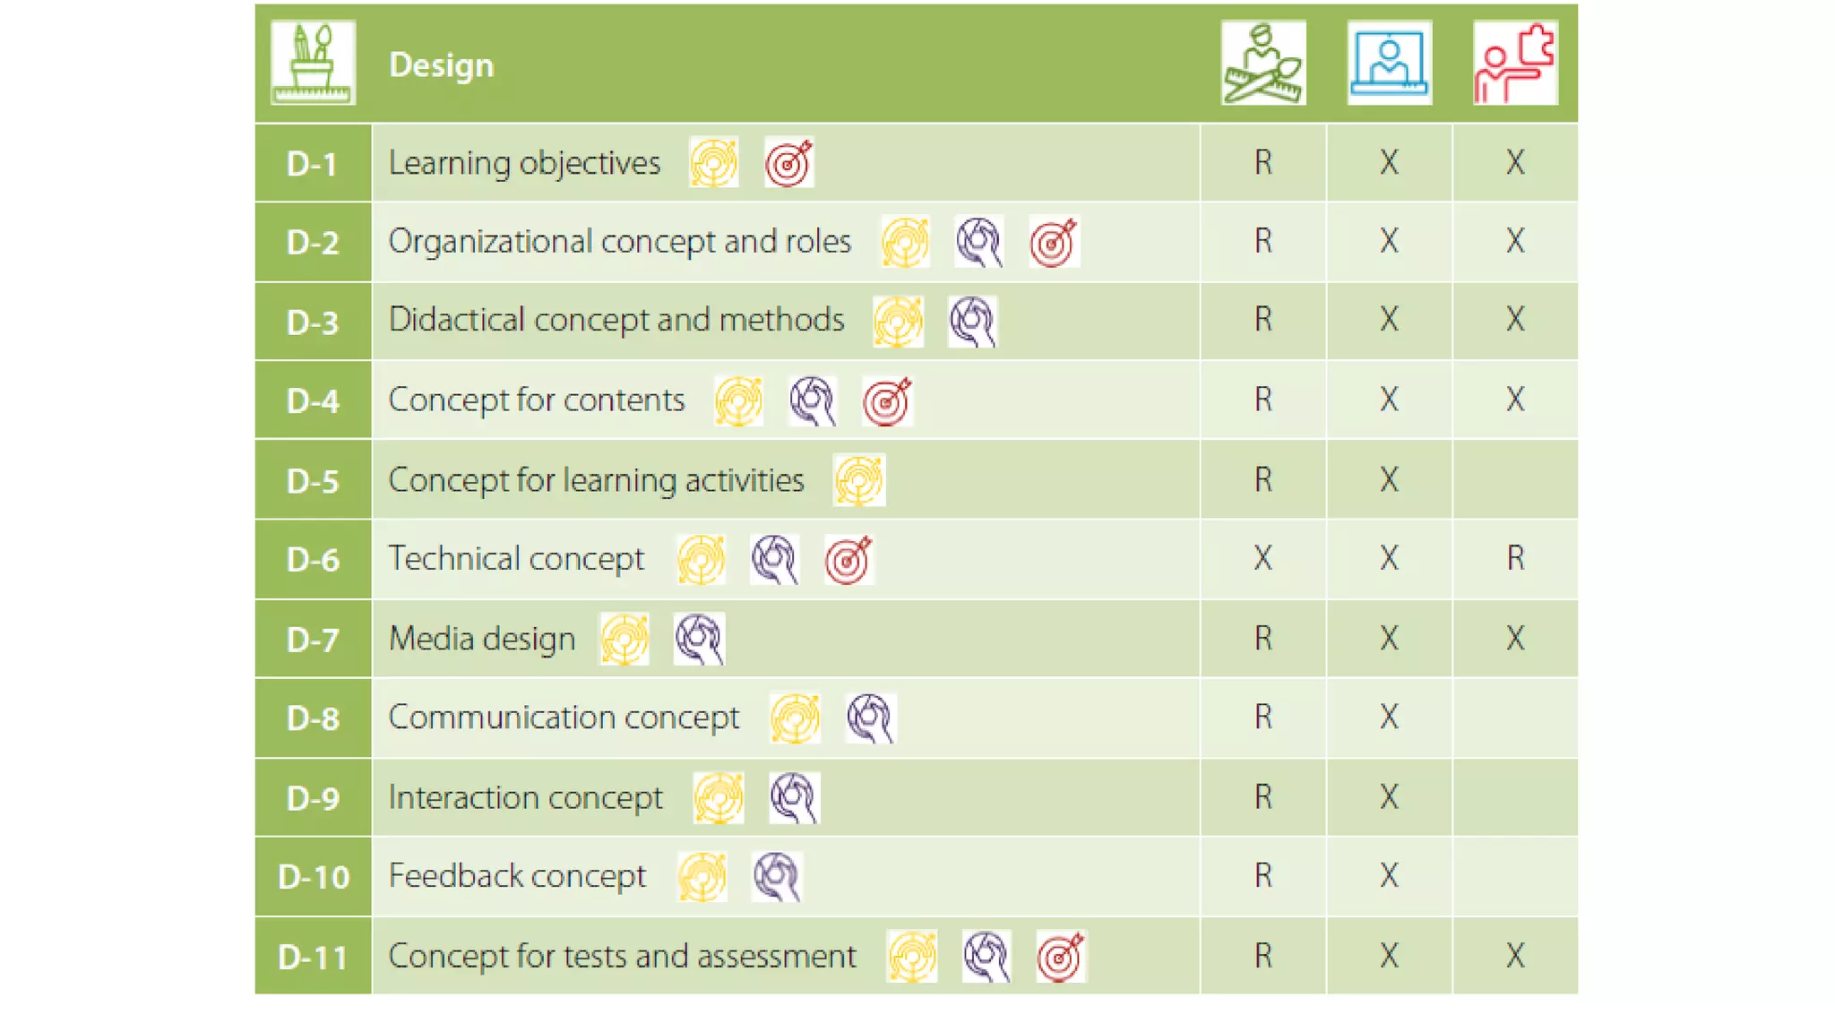Click red target icon in Technical concept row
1835x1032 pixels.
click(x=849, y=560)
